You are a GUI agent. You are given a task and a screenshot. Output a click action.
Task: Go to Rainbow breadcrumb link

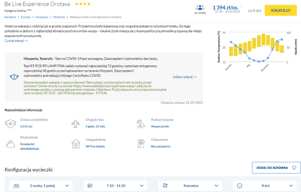coord(10,17)
